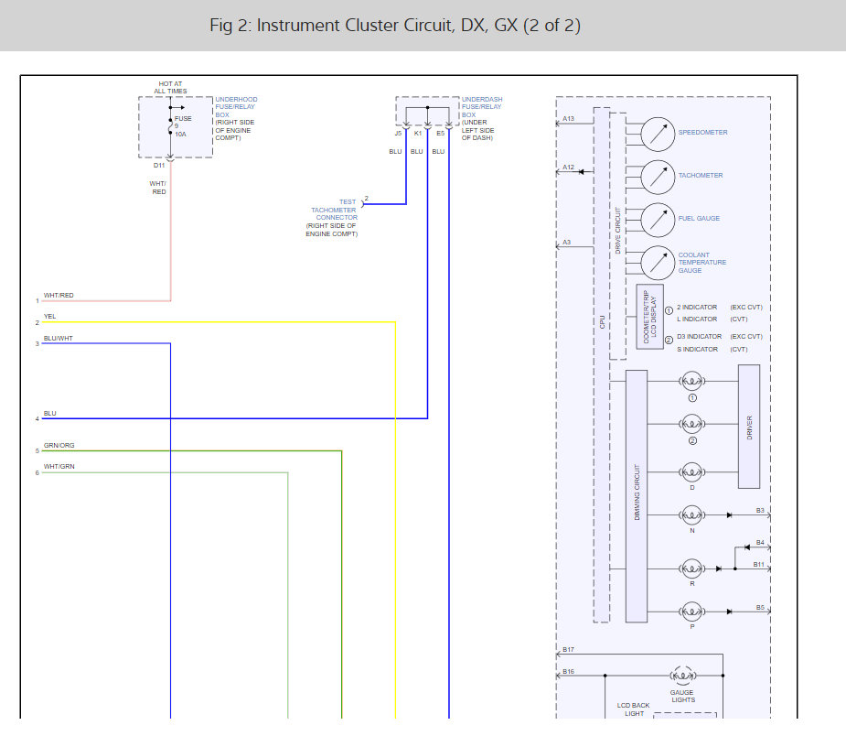Select the D indicator lamp symbol
Image resolution: width=846 pixels, height=747 pixels.
pyautogui.click(x=691, y=472)
